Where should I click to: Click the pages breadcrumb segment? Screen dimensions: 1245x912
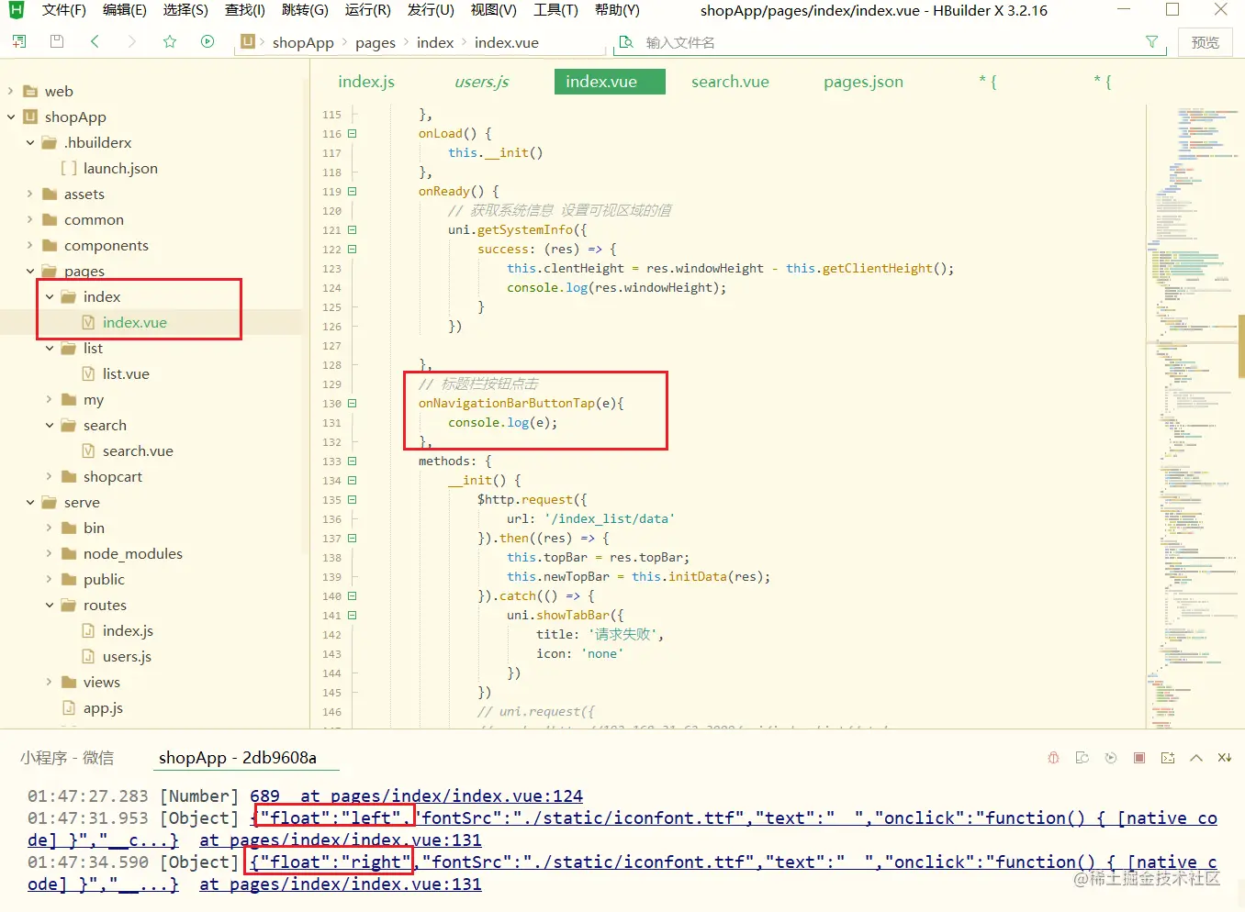pyautogui.click(x=376, y=42)
